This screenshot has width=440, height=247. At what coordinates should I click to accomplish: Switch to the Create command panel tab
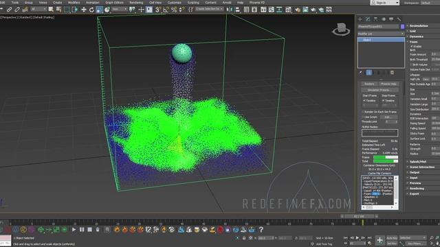pyautogui.click(x=360, y=19)
